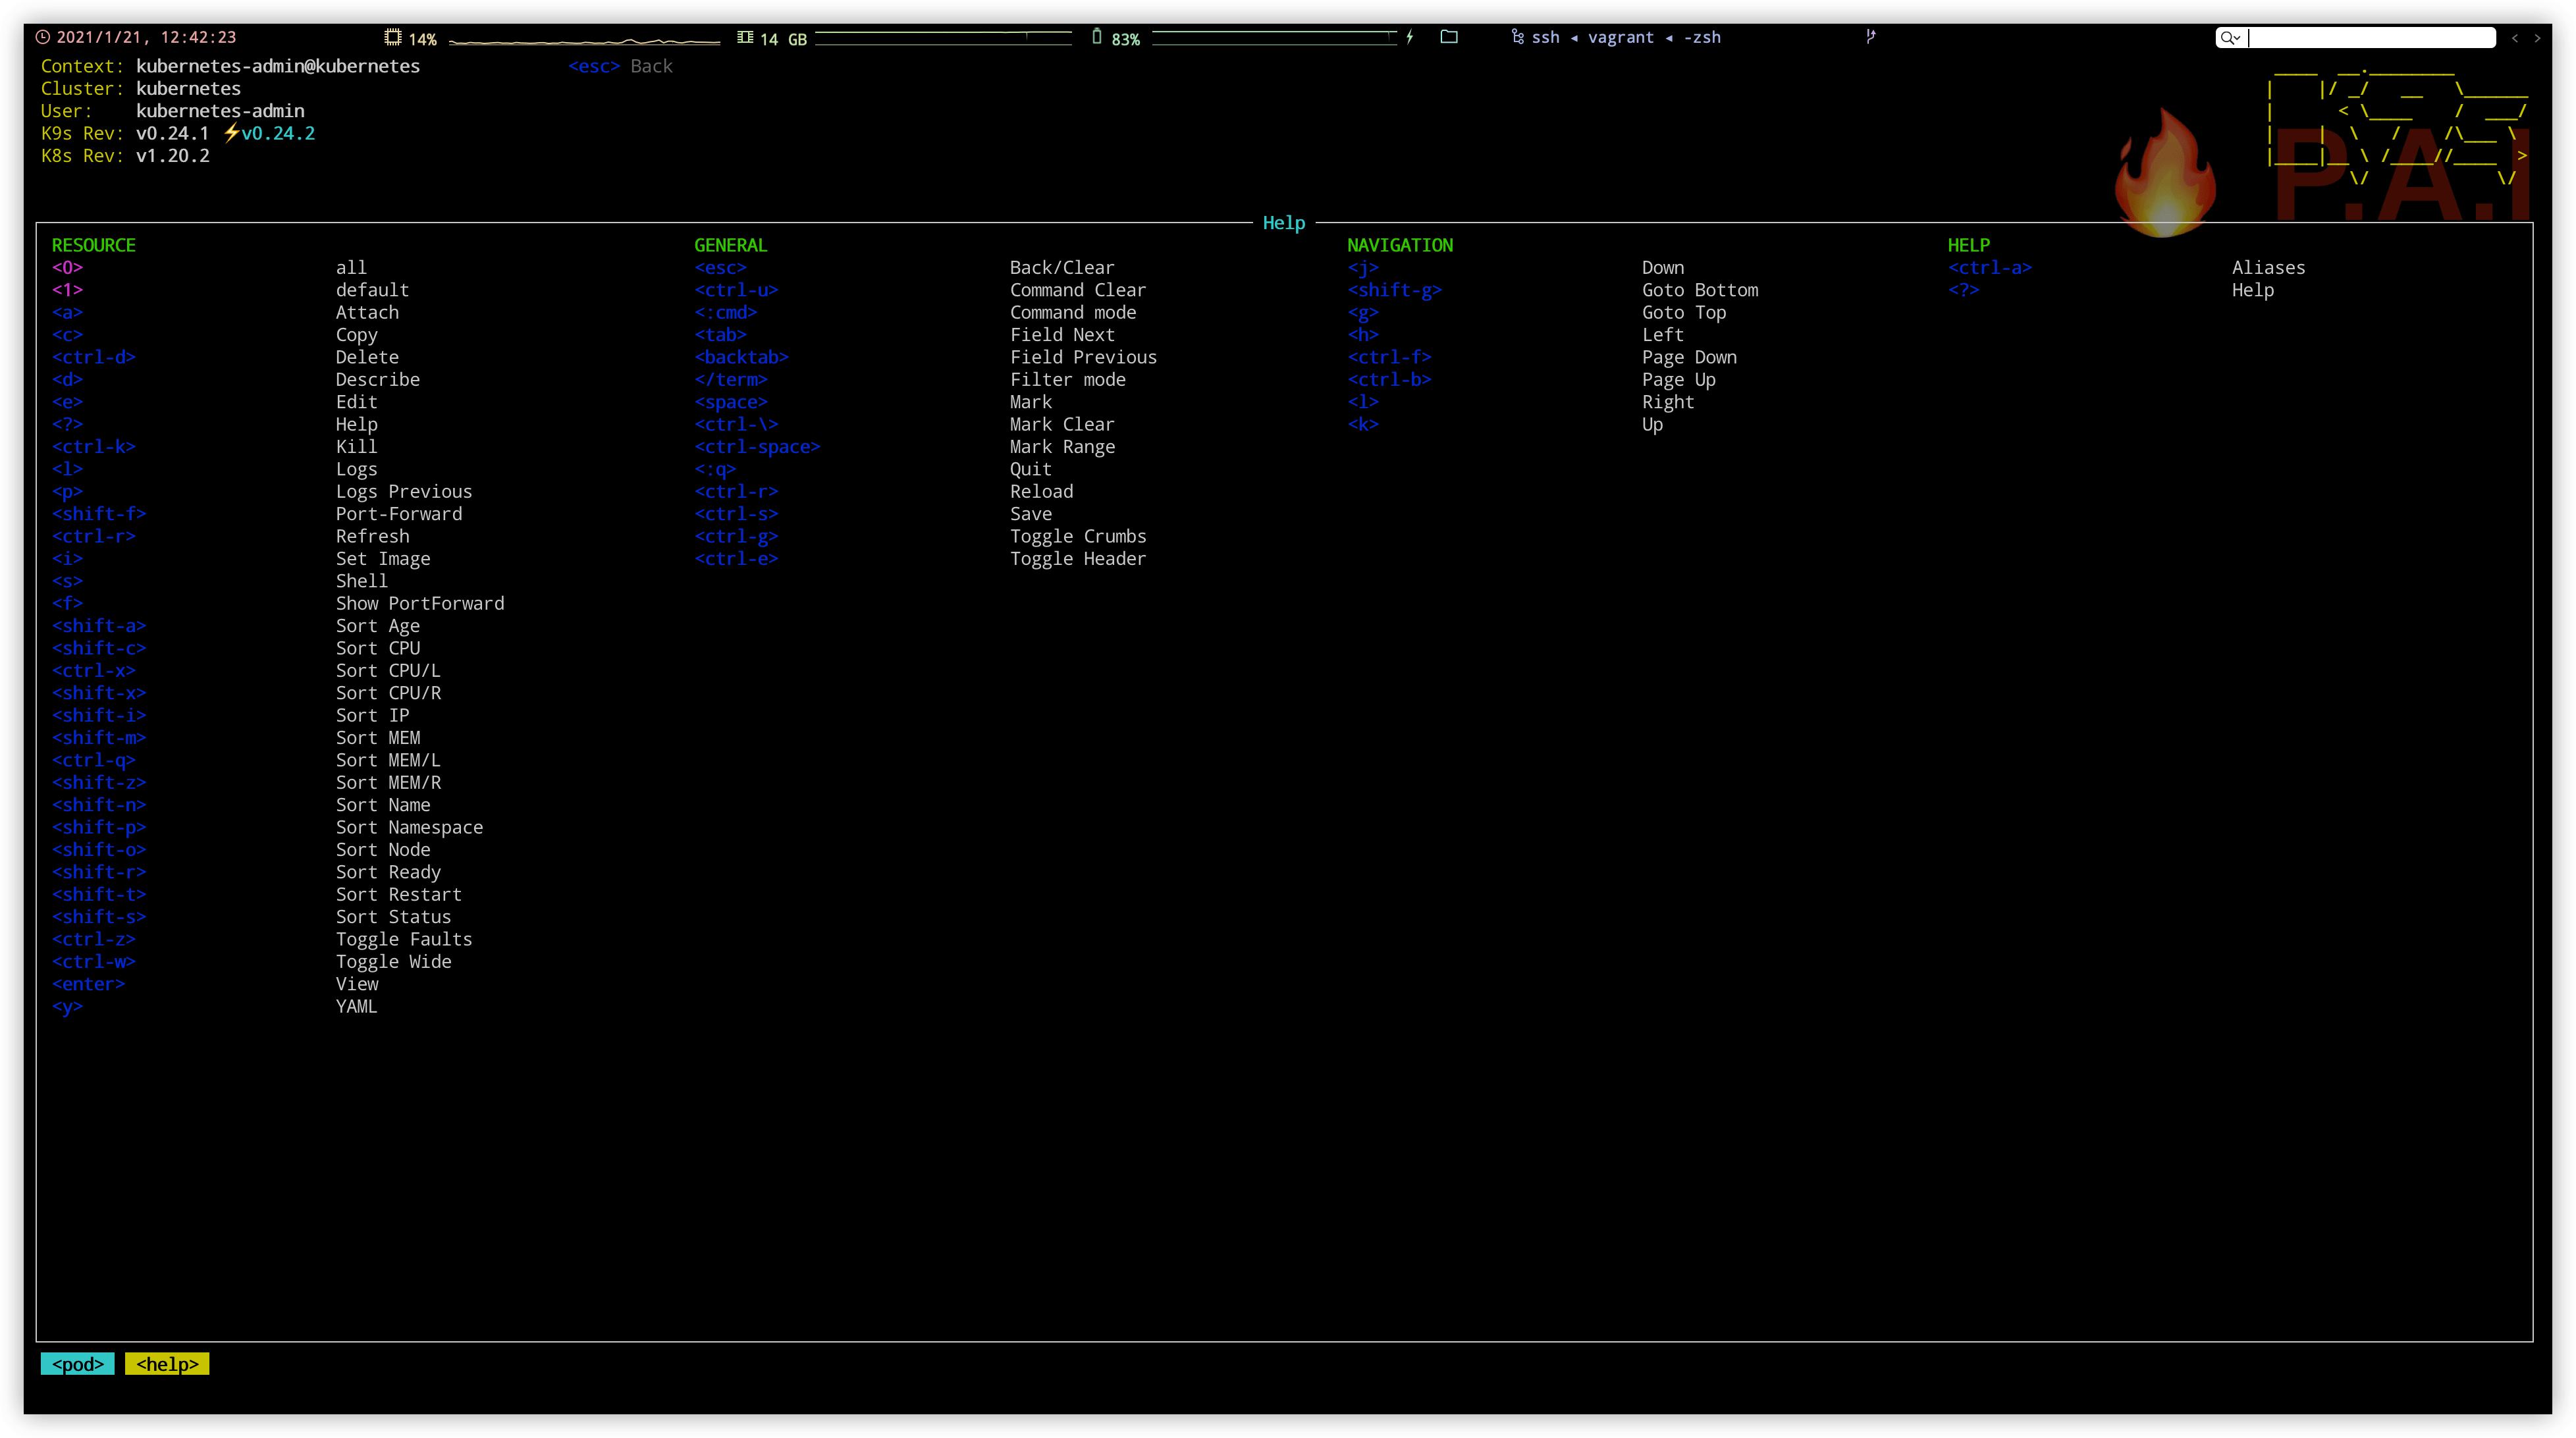Click the clock icon in status bar
This screenshot has width=2576, height=1438.
pos(43,38)
